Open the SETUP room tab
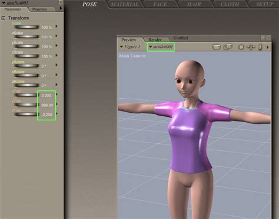The height and width of the screenshot is (219, 279). click(x=265, y=4)
